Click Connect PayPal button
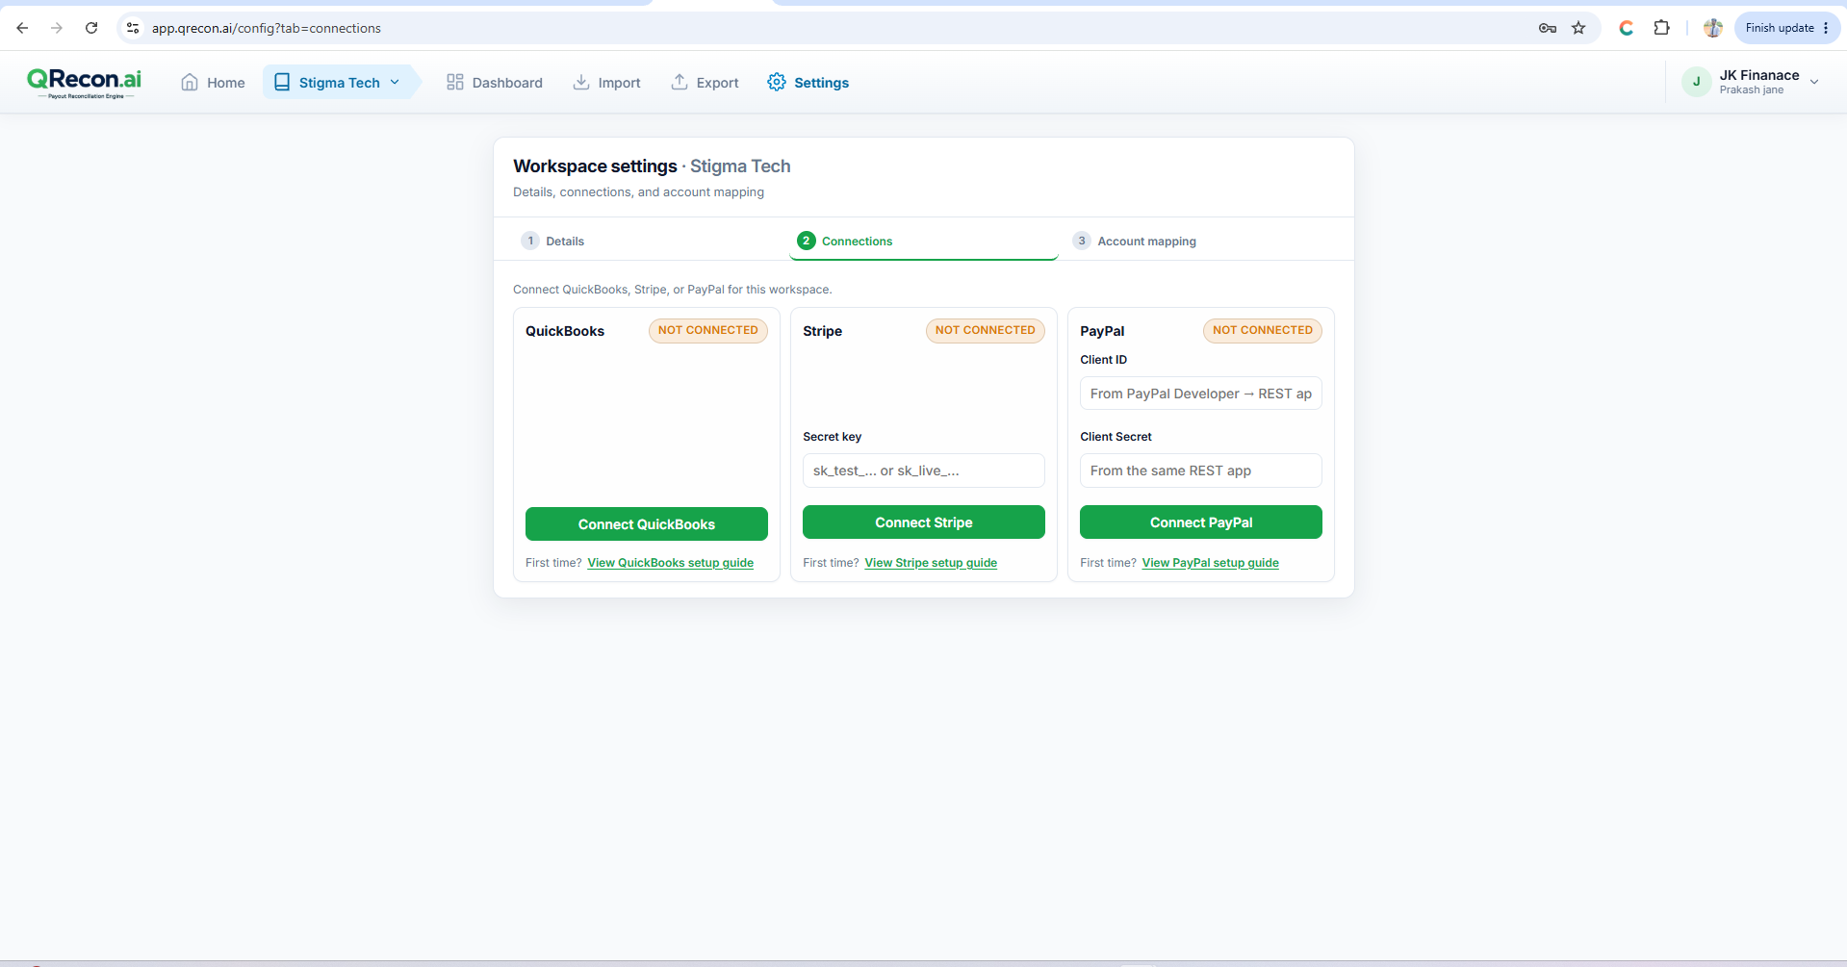The height and width of the screenshot is (967, 1847). [x=1201, y=522]
